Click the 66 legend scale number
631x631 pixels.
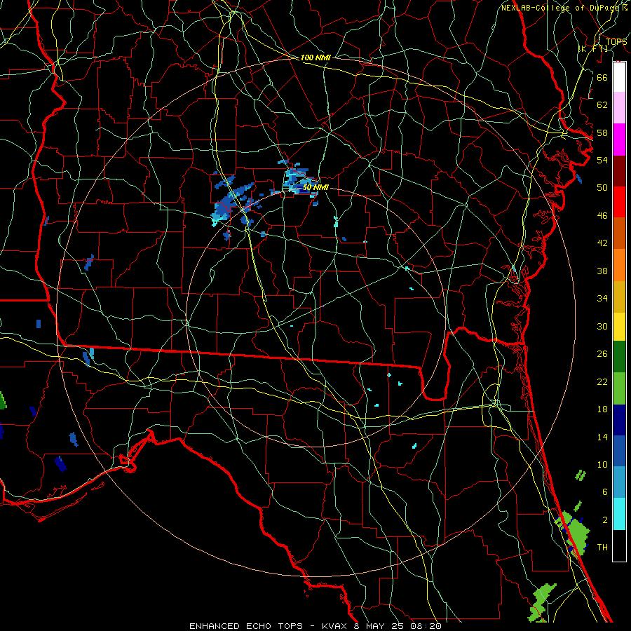point(602,77)
